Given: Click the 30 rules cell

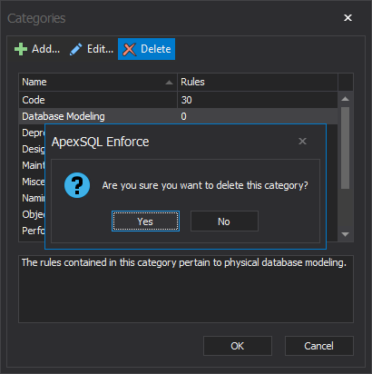Looking at the screenshot, I should tap(258, 100).
